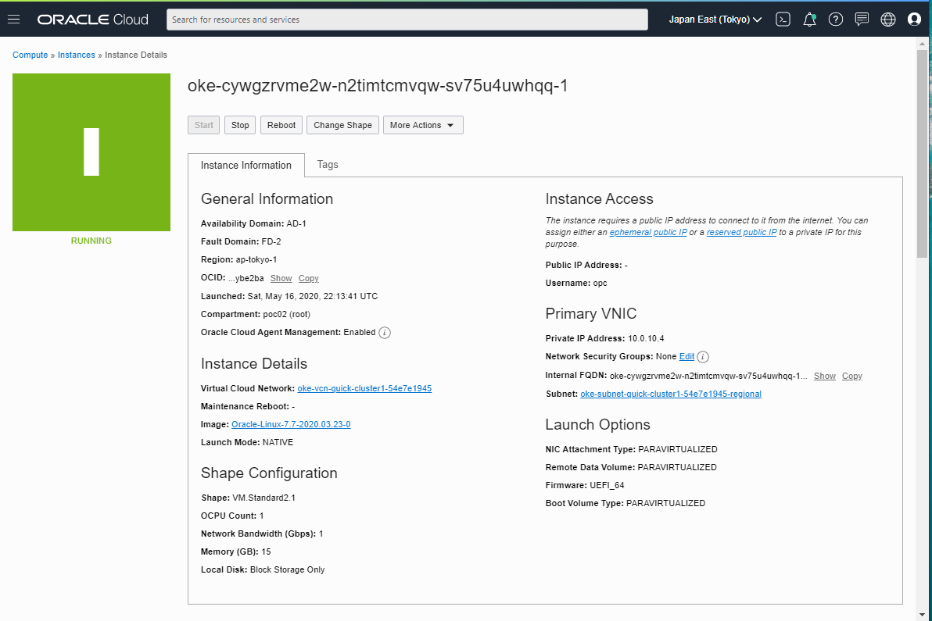Open the language globe icon

tap(888, 20)
